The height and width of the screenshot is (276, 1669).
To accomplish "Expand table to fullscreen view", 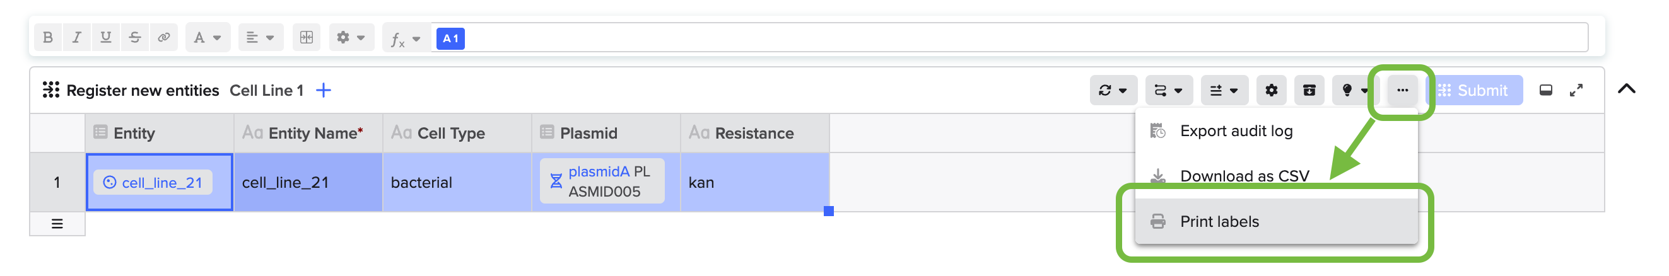I will click(x=1576, y=91).
